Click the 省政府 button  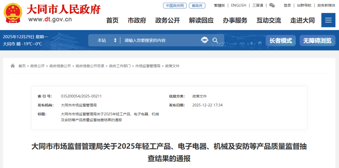(x=197, y=6)
